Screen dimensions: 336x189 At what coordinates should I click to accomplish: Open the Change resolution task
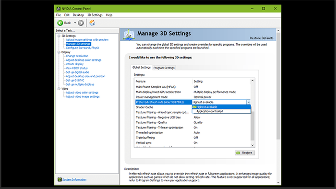[77, 56]
